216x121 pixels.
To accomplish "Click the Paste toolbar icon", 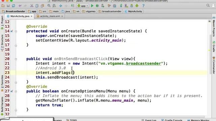I will click(42, 6).
